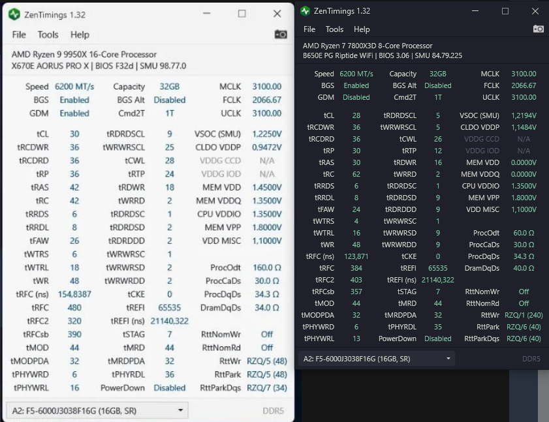The image size is (549, 422).
Task: Open Tools menu in the dark ZenTimings window
Action: click(x=334, y=29)
